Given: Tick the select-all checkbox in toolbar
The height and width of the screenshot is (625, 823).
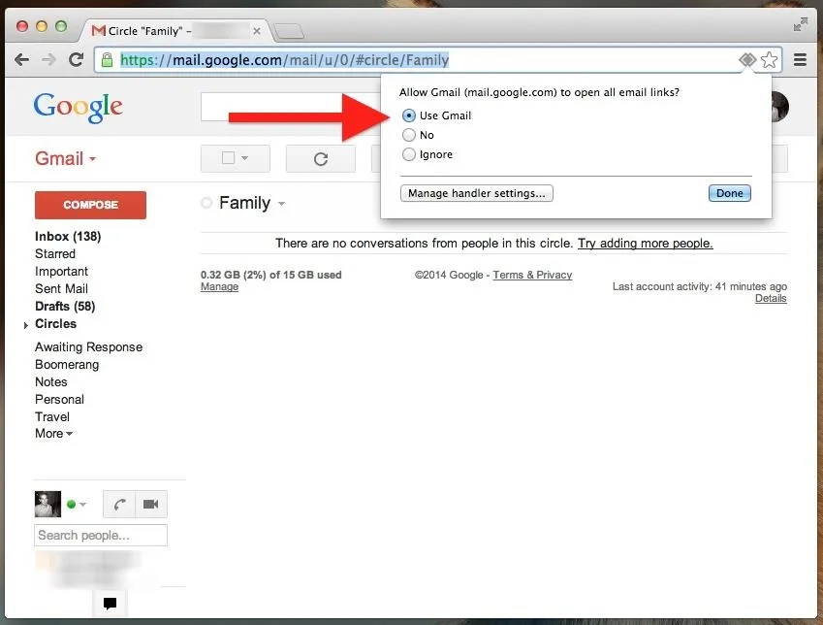Looking at the screenshot, I should [x=229, y=157].
